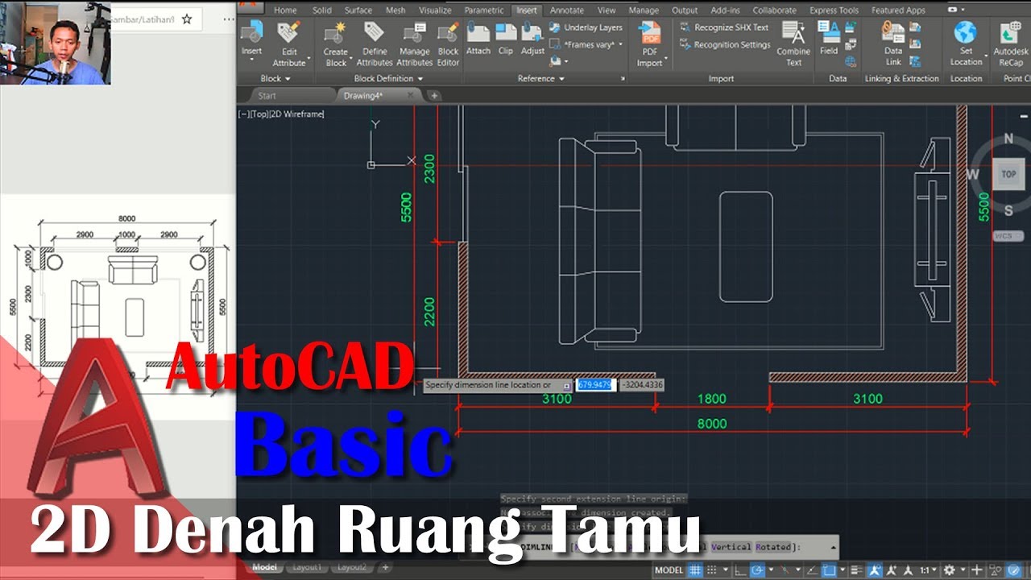
Task: Switch to the Annotate ribbon tab
Action: click(567, 10)
